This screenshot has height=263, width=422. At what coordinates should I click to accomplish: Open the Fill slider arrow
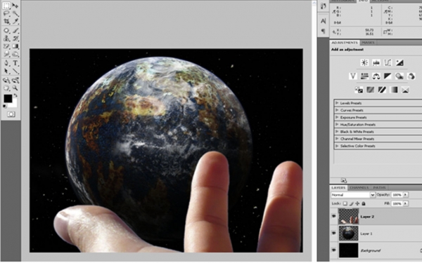coord(406,203)
